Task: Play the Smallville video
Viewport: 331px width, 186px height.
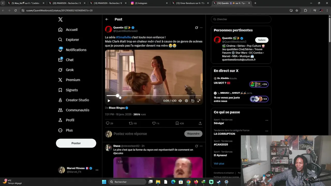Action: coord(109,101)
